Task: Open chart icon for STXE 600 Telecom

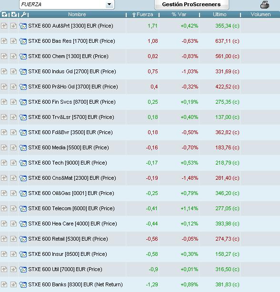Action: [23, 208]
